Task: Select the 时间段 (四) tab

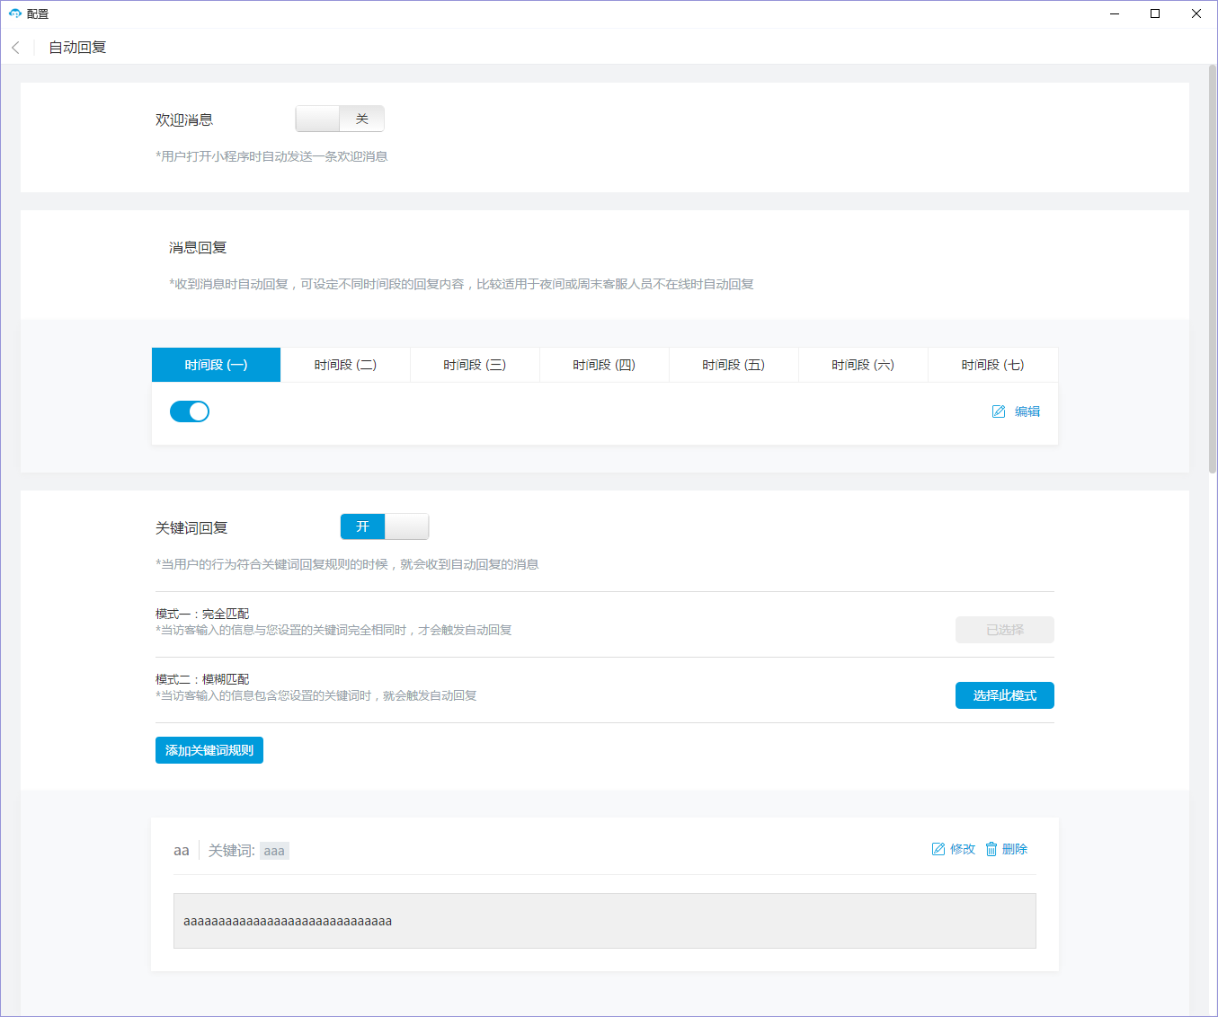Action: click(604, 365)
